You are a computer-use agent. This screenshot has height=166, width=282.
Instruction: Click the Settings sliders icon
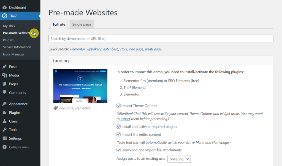coord(4,138)
